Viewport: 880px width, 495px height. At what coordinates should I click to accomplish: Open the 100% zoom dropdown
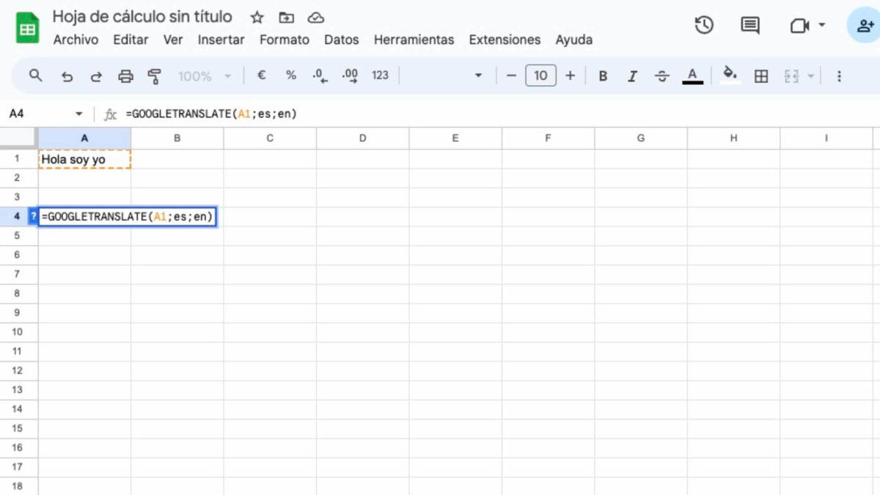tap(205, 76)
